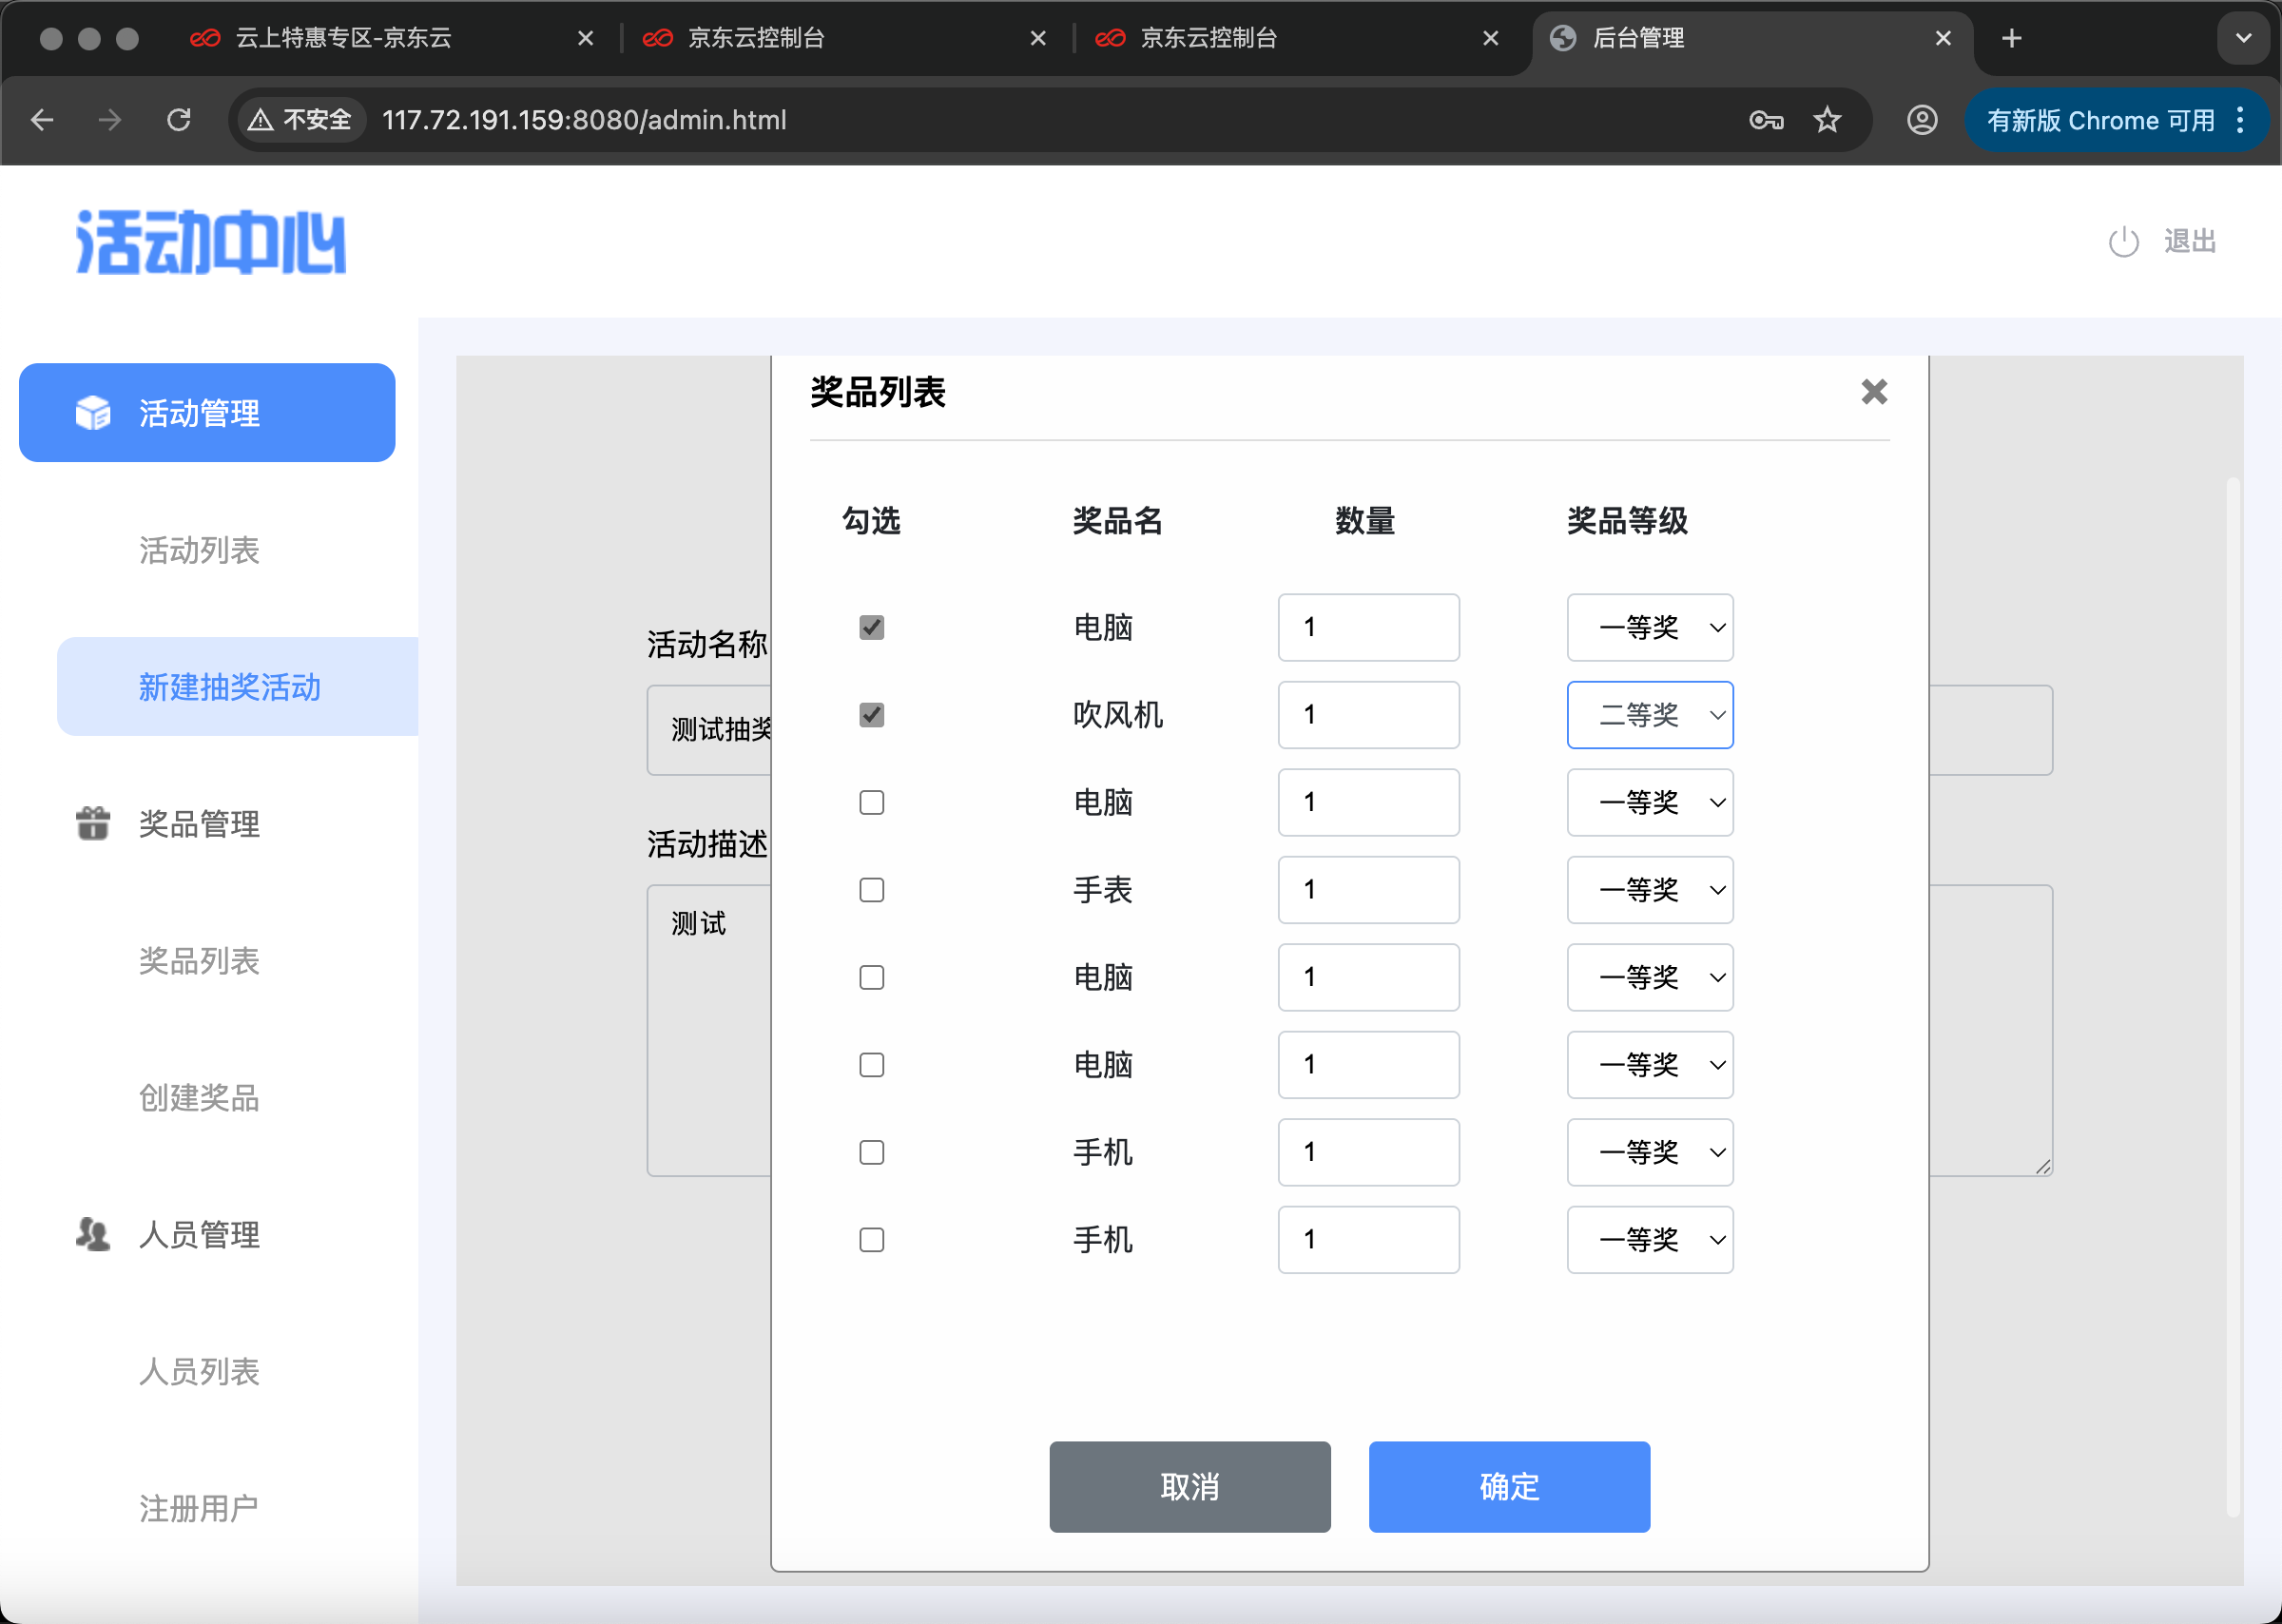Uncheck the 吹风机 prize checkbox
The width and height of the screenshot is (2282, 1624).
(871, 715)
